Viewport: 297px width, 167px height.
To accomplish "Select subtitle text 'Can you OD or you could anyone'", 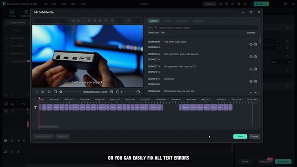I will click(x=181, y=54).
